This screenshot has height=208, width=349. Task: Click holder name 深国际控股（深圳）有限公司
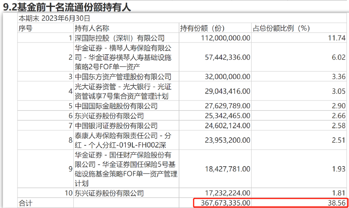click(x=120, y=38)
